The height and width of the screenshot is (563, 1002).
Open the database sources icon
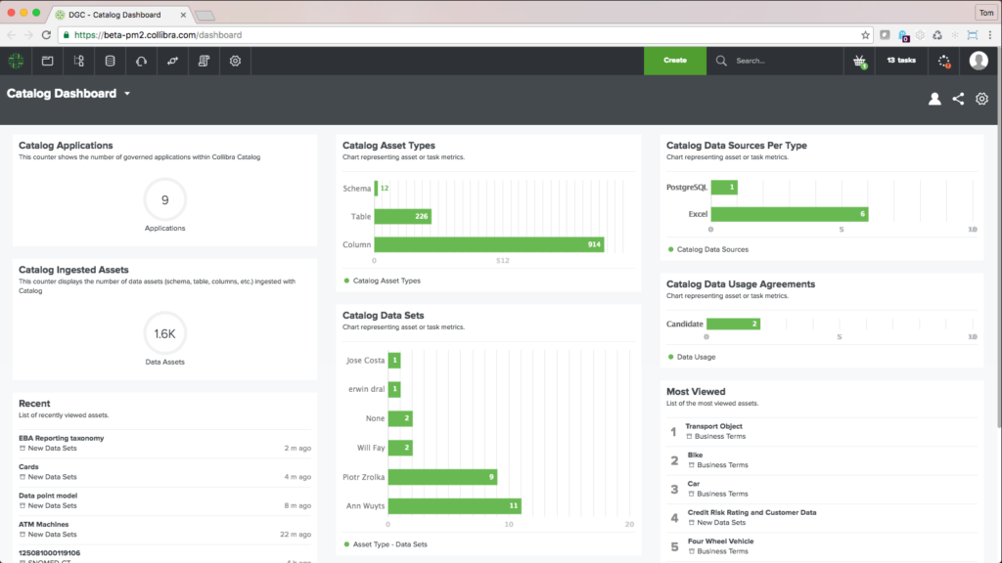(110, 60)
